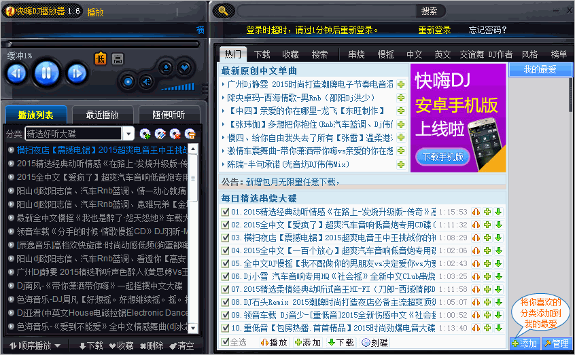Toggle the '全选' select all checkbox
This screenshot has width=575, height=355.
(x=225, y=342)
